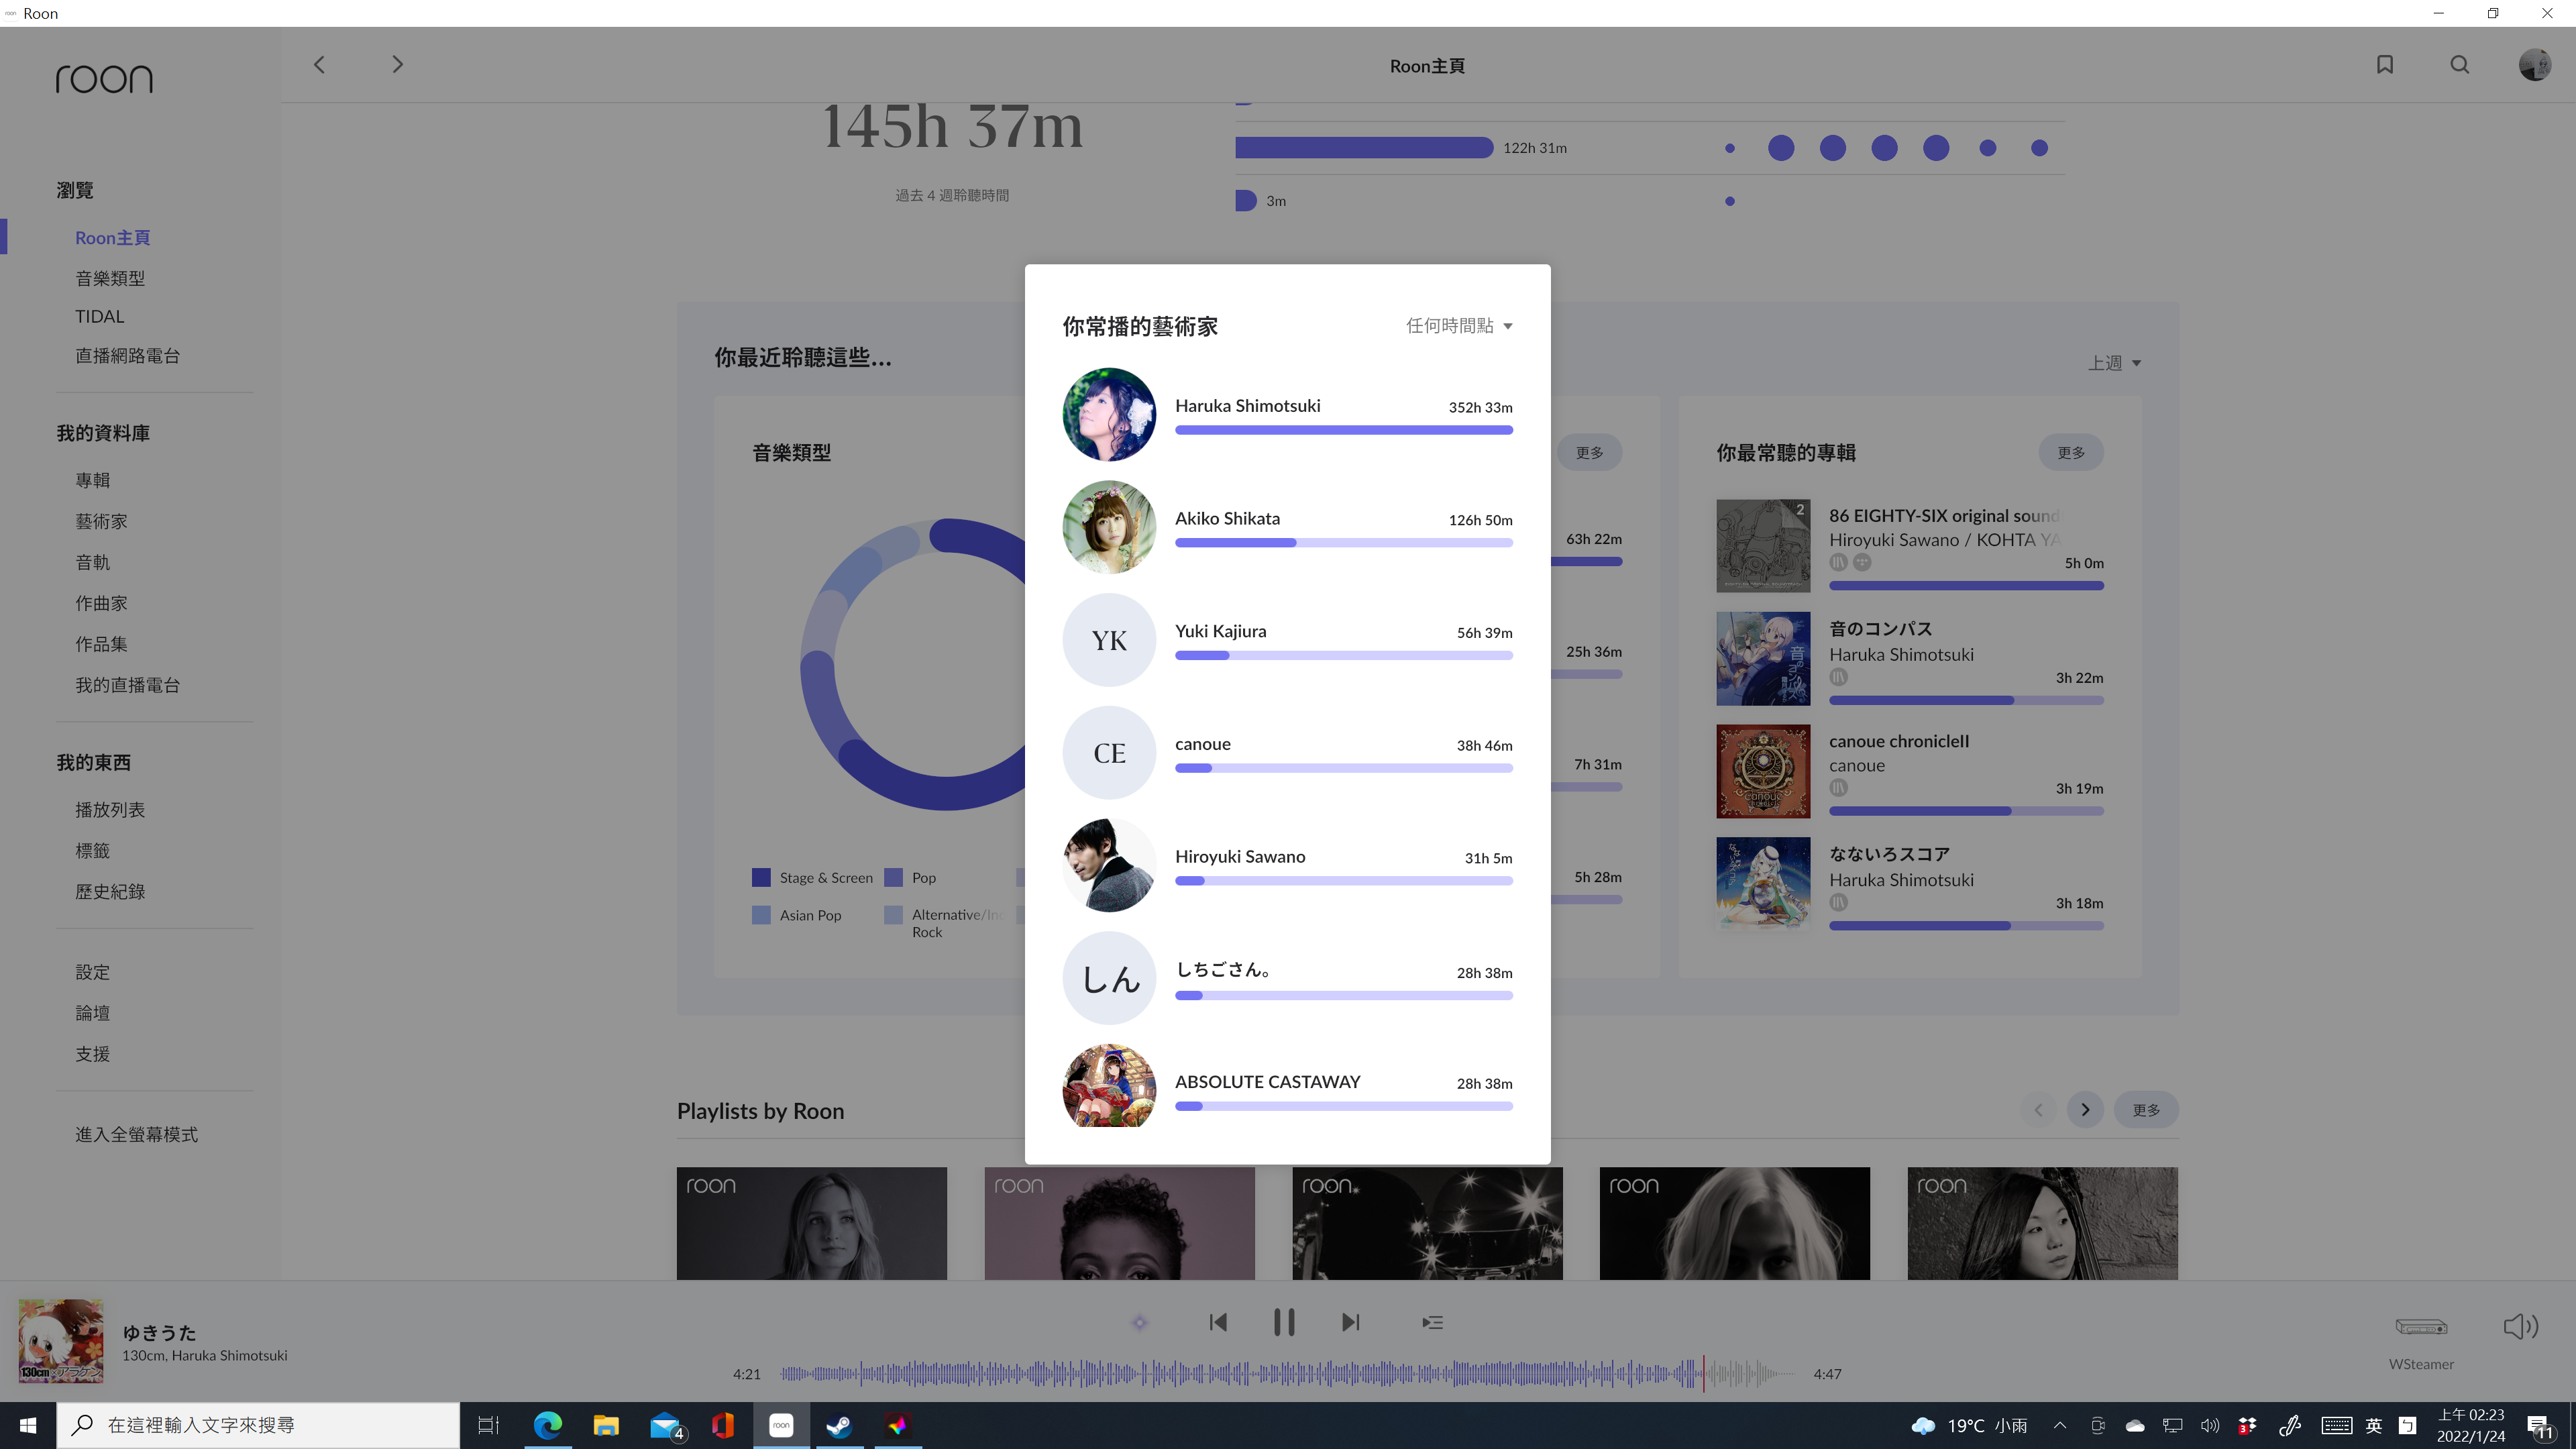Open Roon Radio star icon

click(x=1139, y=1322)
